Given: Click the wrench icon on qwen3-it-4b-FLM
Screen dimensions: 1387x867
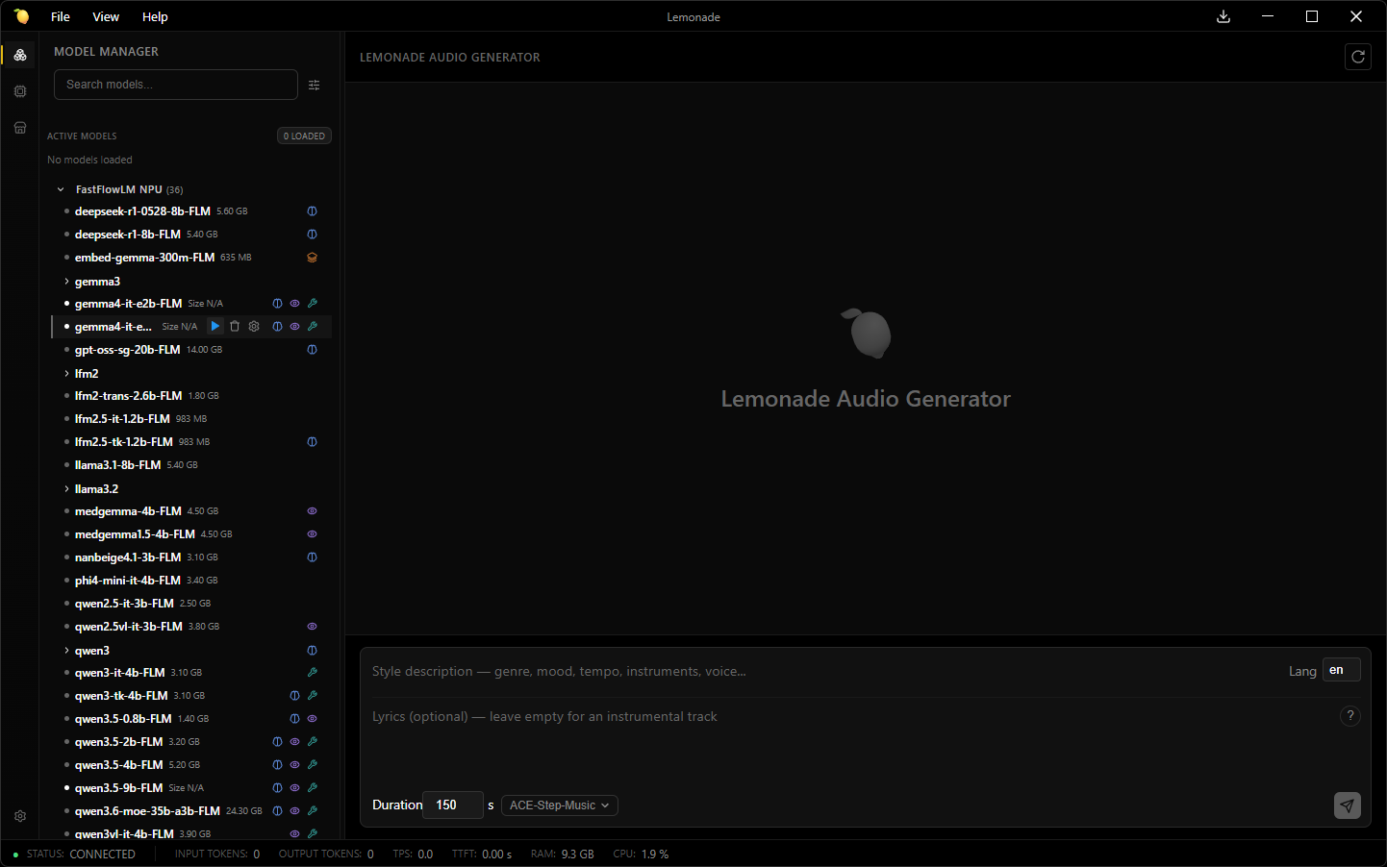Looking at the screenshot, I should (x=312, y=673).
